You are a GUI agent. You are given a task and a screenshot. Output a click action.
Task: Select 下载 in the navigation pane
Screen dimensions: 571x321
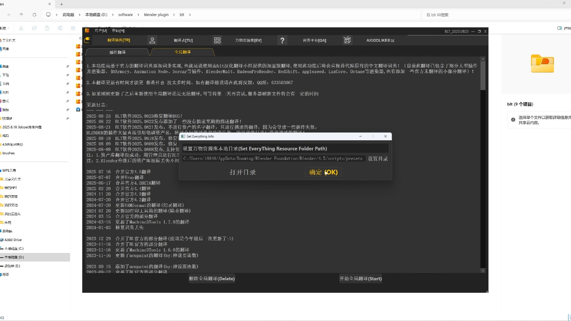6,75
